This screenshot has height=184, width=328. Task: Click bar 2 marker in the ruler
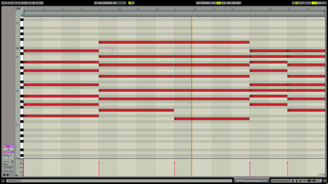(100, 9)
